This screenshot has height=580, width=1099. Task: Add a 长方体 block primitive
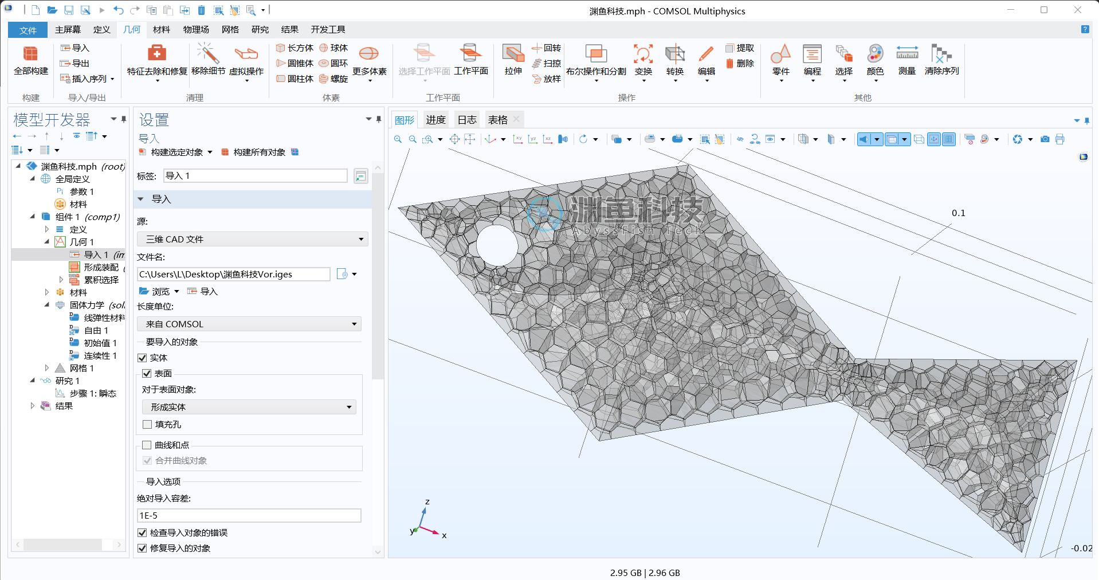click(295, 48)
